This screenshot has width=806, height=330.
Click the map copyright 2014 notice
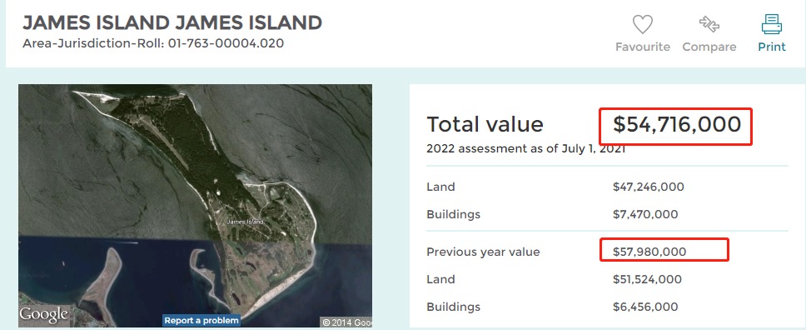point(346,322)
